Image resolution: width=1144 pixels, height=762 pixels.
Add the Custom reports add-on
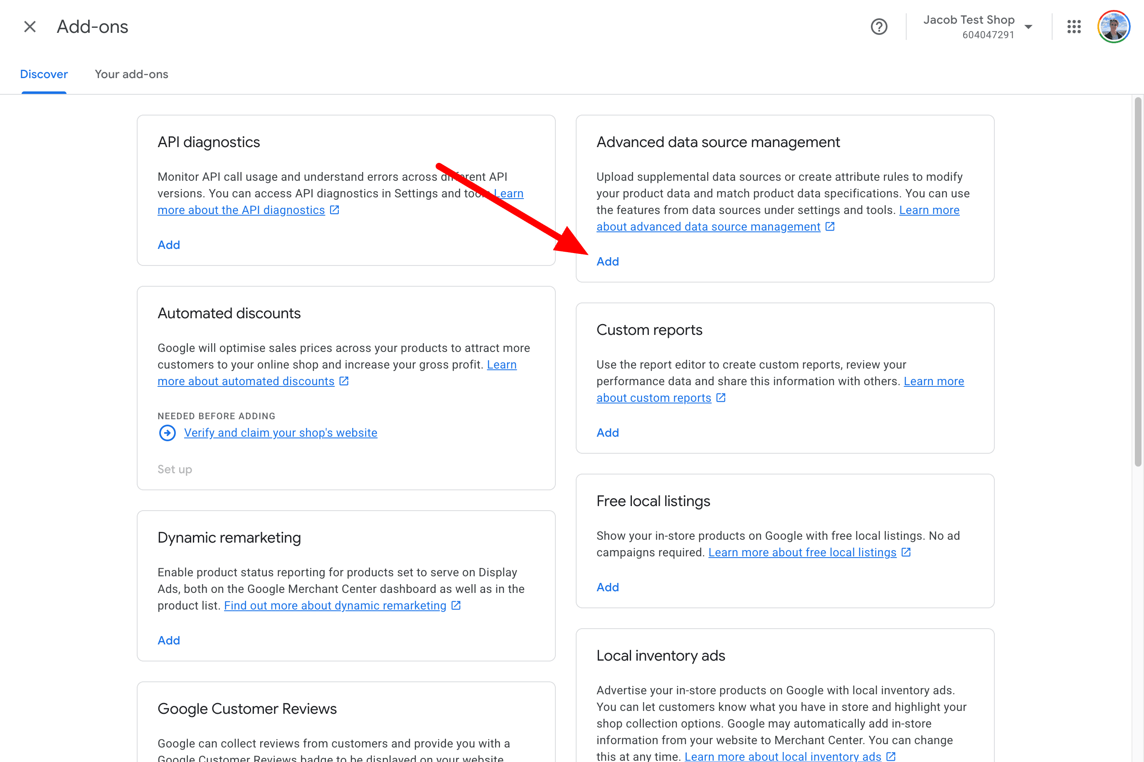pyautogui.click(x=607, y=433)
